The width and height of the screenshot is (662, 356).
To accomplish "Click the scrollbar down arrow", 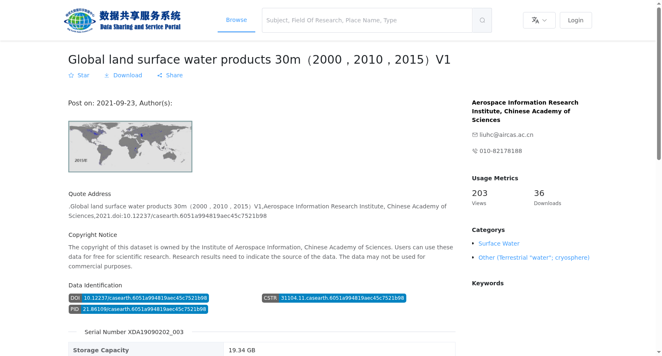I will (659, 352).
